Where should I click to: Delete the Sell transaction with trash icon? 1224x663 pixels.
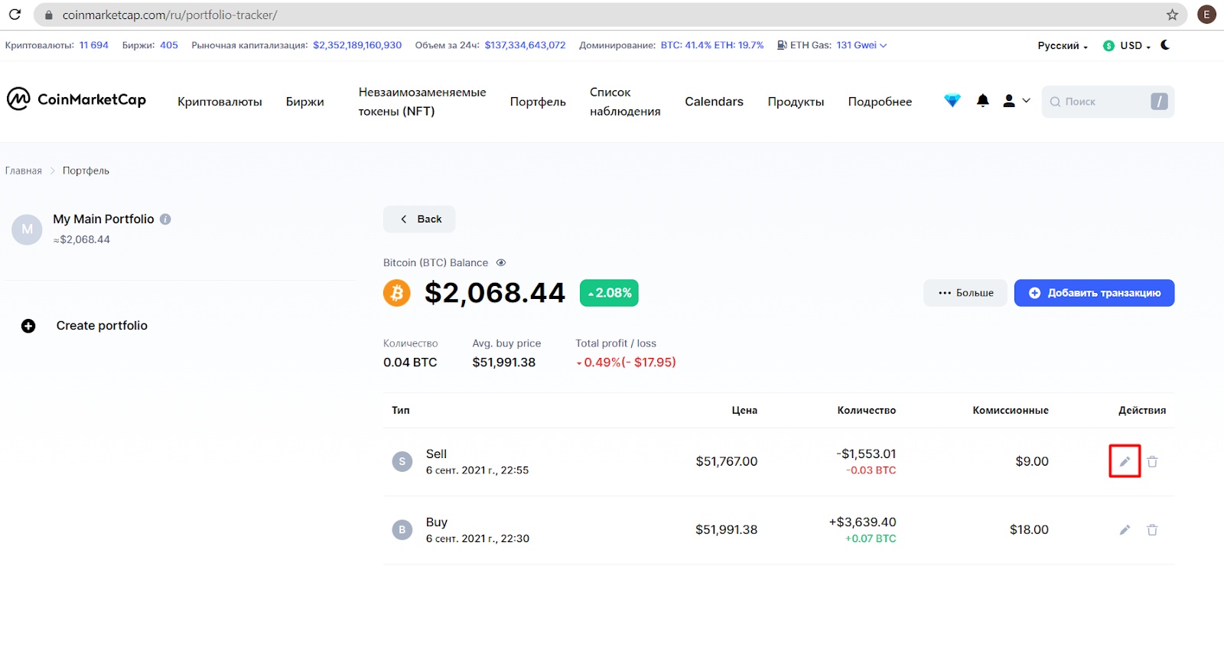[x=1152, y=461]
